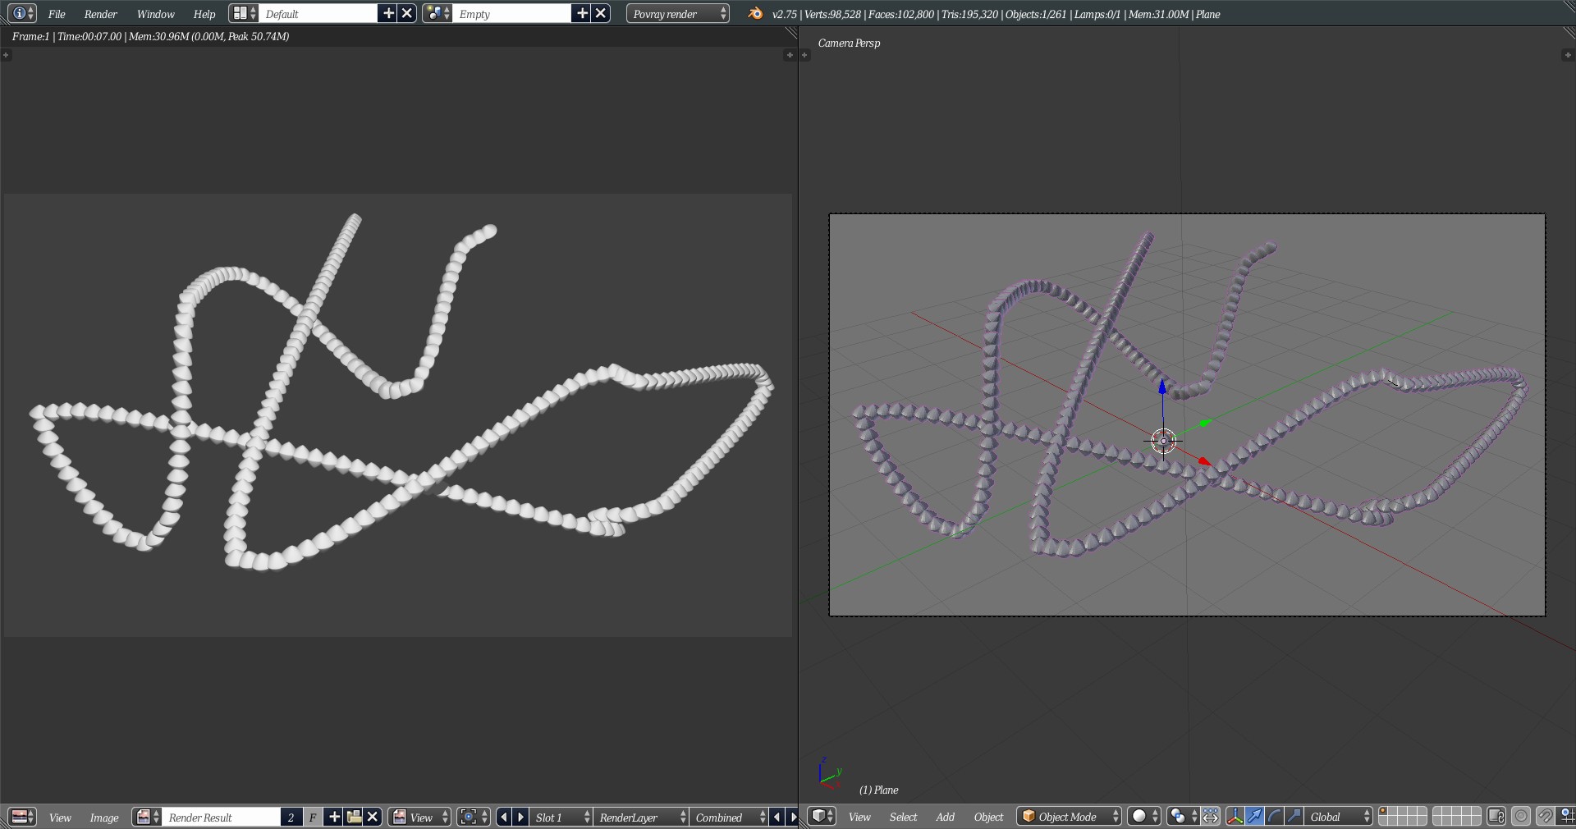Enable the rotate manipulator arc icon
This screenshot has width=1576, height=829.
pyautogui.click(x=1274, y=817)
